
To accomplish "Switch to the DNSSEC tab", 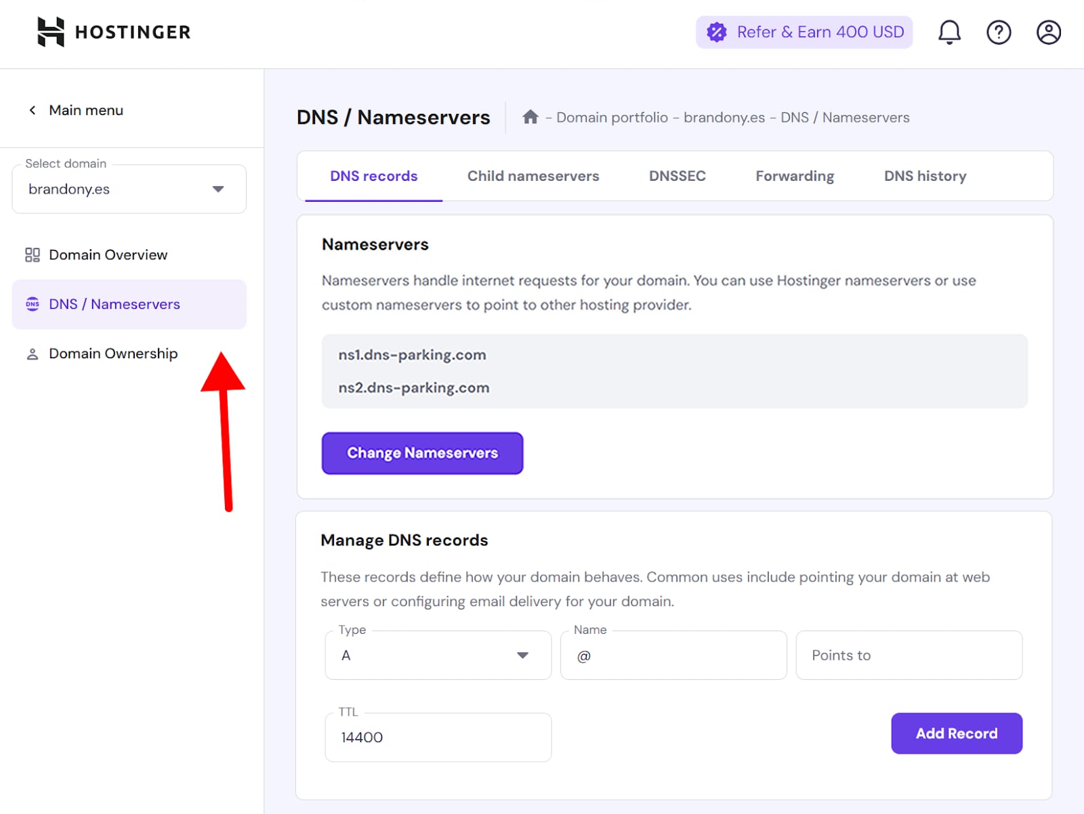I will tap(677, 176).
